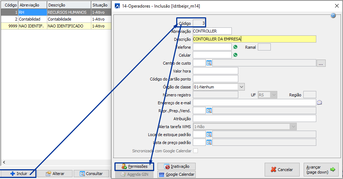
Task: Focus Lista de preço padrão code field
Action: pyautogui.click(x=199, y=143)
